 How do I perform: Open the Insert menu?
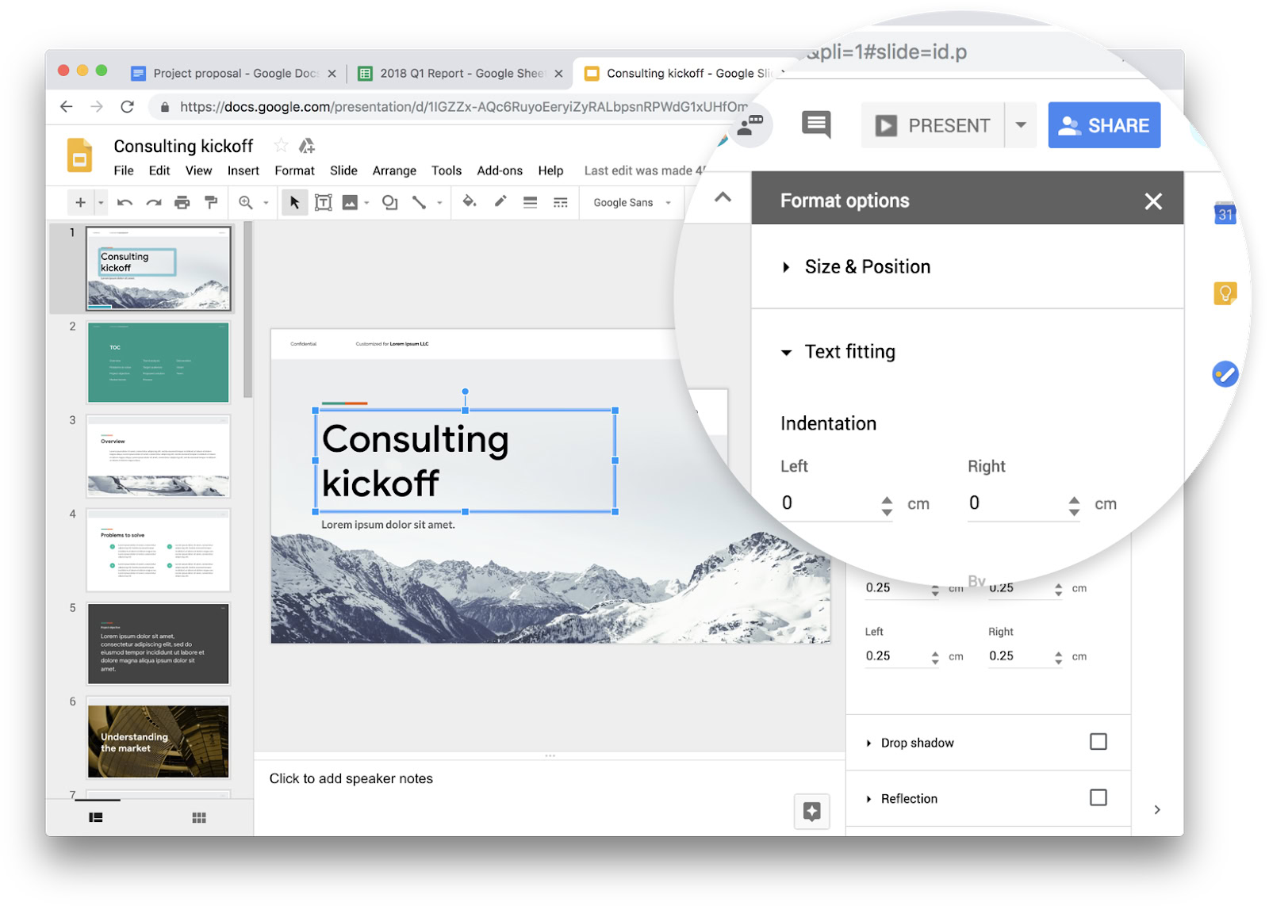click(x=243, y=170)
